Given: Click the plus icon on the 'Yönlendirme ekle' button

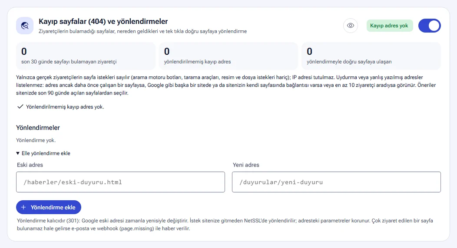Looking at the screenshot, I should (x=23, y=207).
